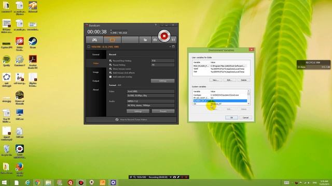332x186 pixels.
Task: Open the General tab in Bandicam
Action: 95,55
